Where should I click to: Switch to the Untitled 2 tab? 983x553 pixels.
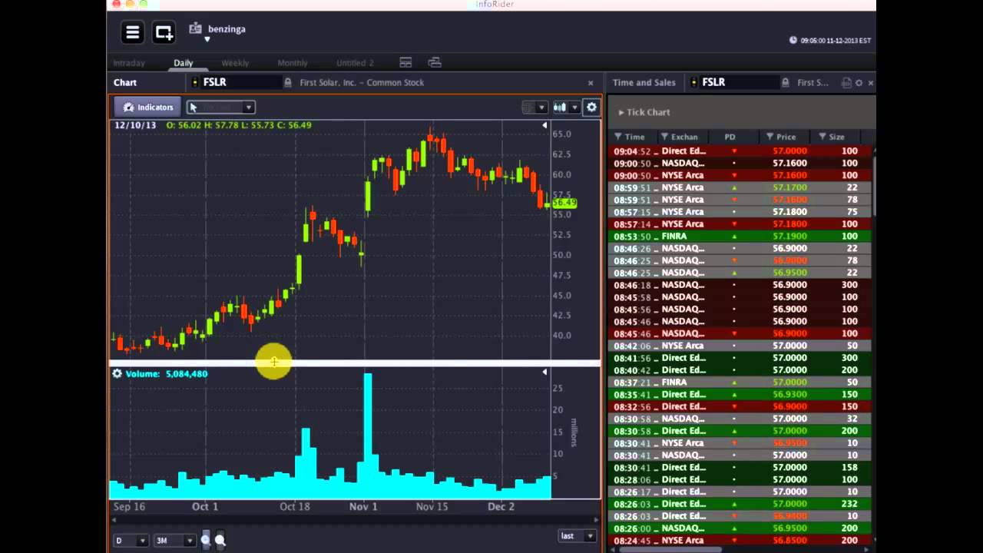[355, 63]
